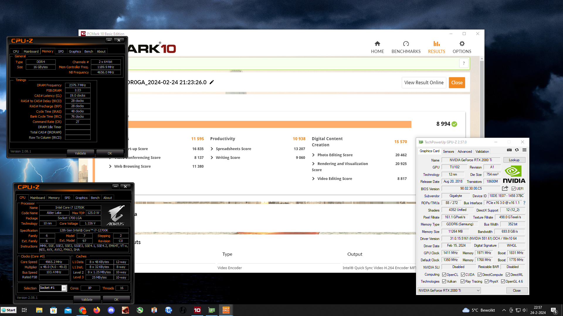The height and width of the screenshot is (316, 563).
Task: Click the BIOS export share icon in GPU-Z
Action: point(505,188)
